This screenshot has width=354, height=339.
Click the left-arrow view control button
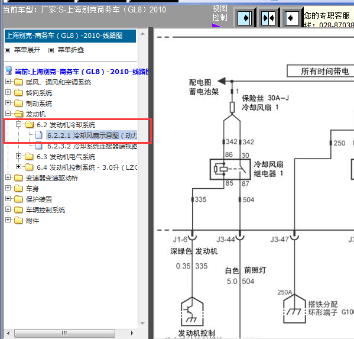(x=291, y=18)
